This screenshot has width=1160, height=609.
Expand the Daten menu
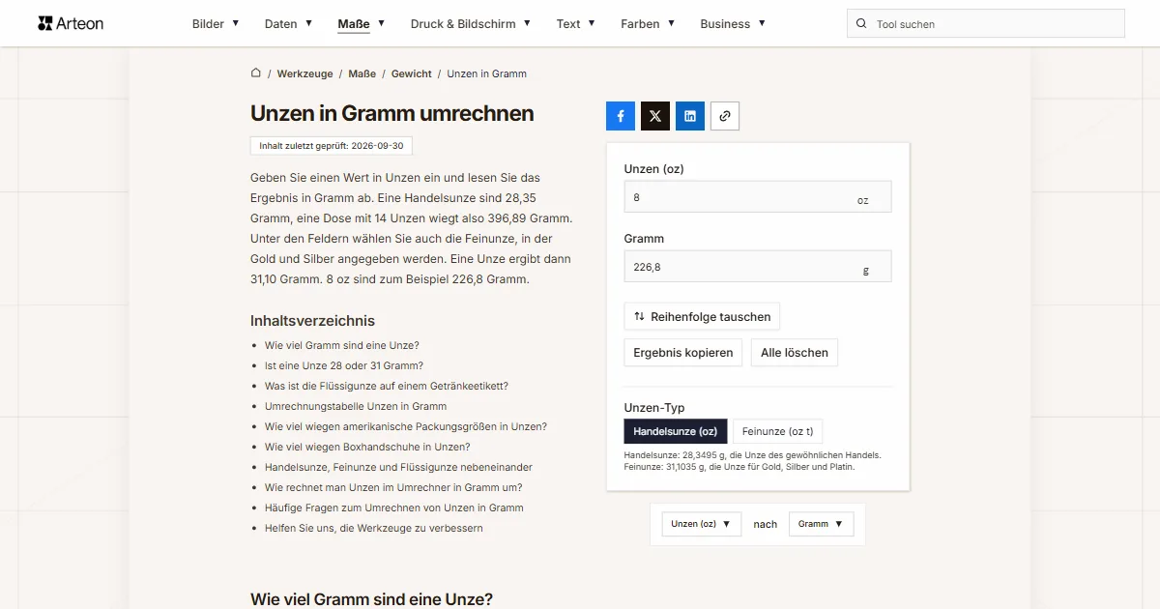click(288, 24)
